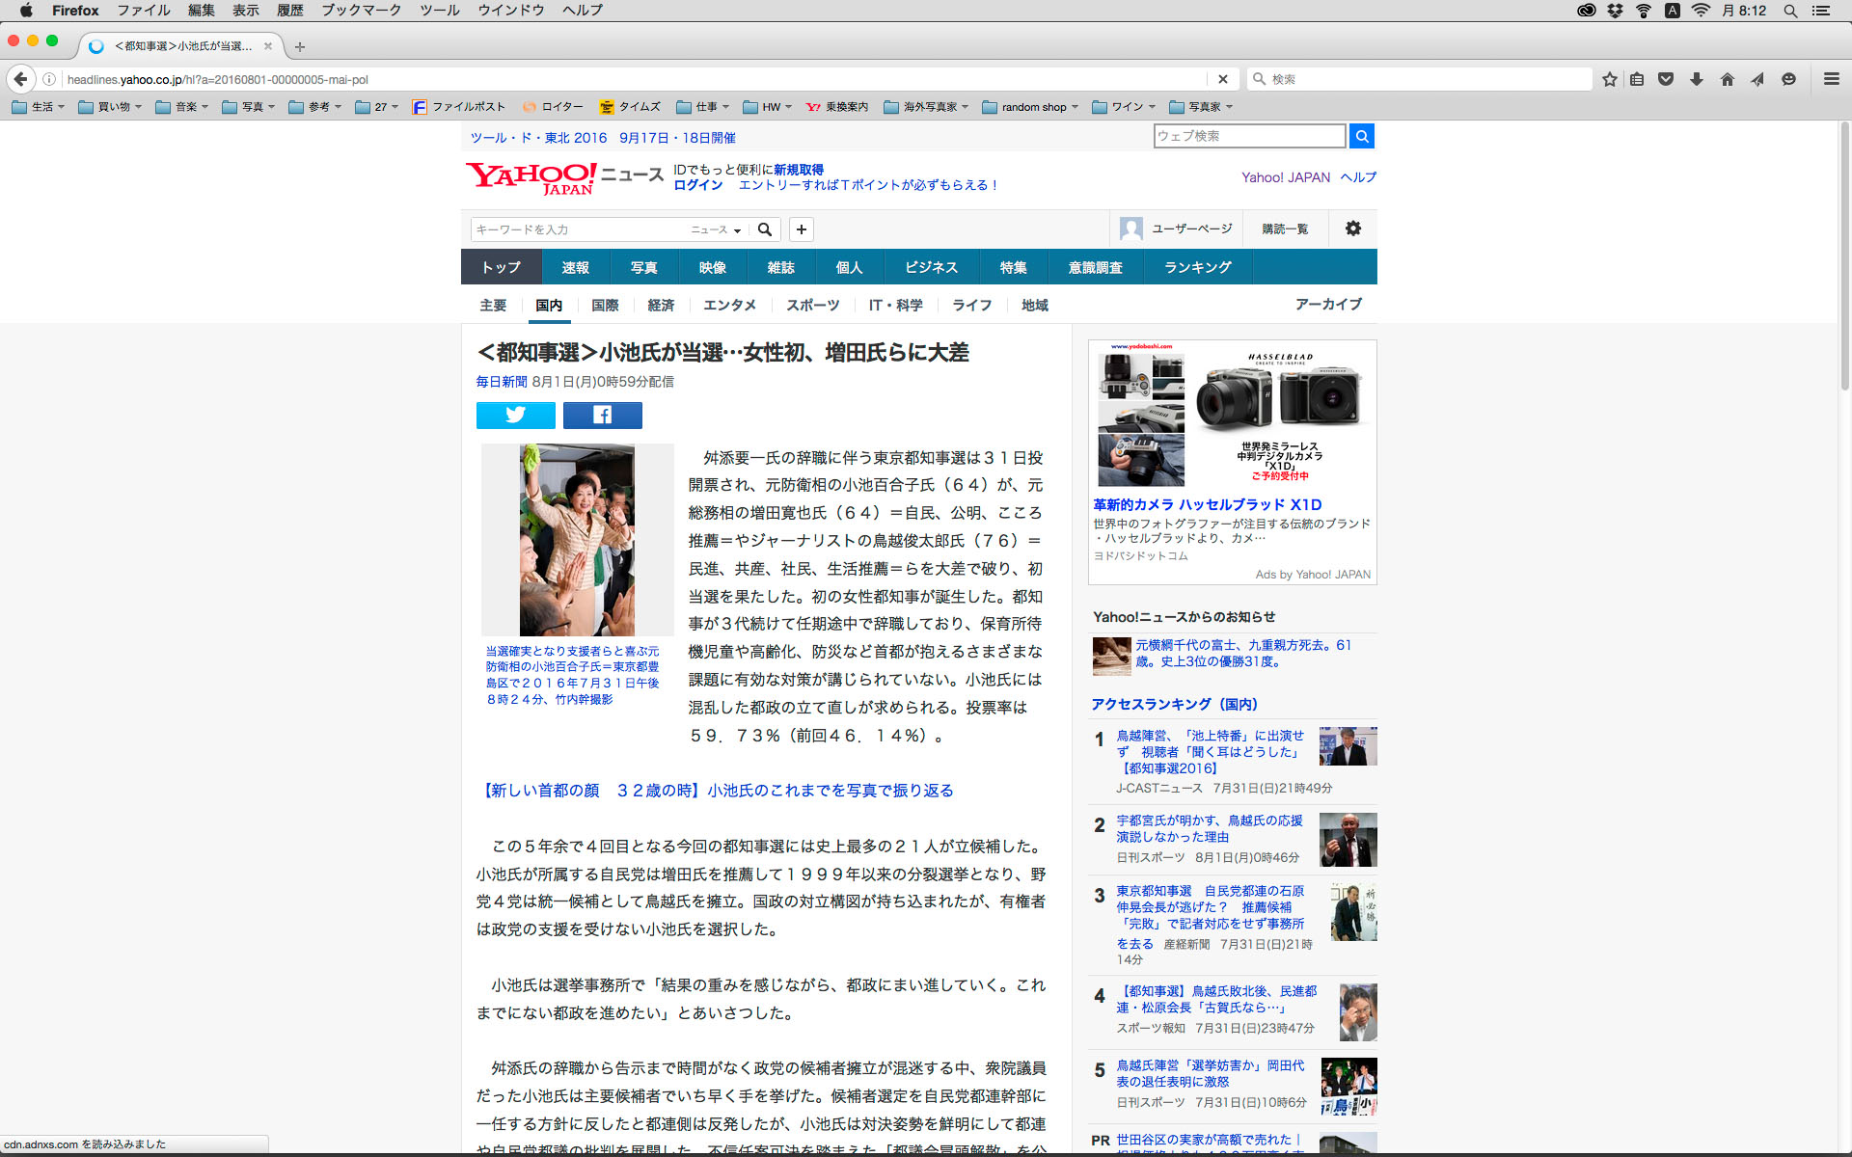The image size is (1852, 1157).
Task: Switch to the ランキング tab
Action: click(x=1197, y=267)
